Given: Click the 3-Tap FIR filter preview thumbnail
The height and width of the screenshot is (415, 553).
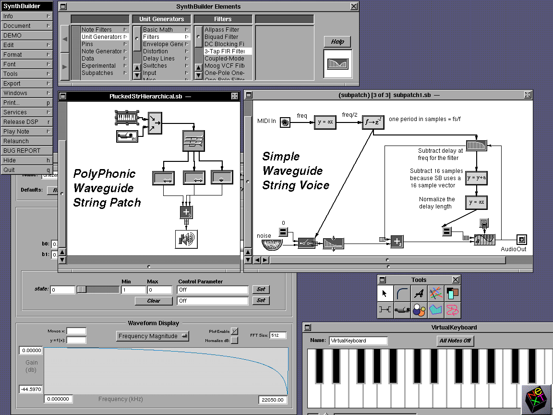Looking at the screenshot, I should pyautogui.click(x=337, y=64).
